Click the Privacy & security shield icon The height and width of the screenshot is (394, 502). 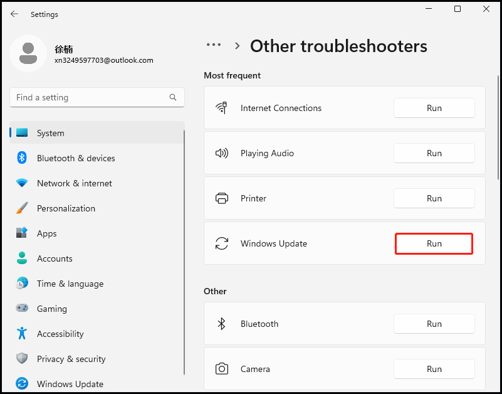tap(22, 358)
